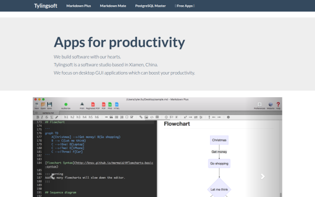Image resolution: width=315 pixels, height=197 pixels.
Task: Apply h4 heading in the editor toolbar
Action: pos(85,117)
